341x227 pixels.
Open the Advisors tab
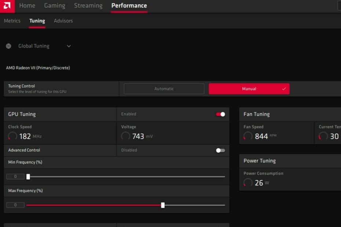coord(63,21)
